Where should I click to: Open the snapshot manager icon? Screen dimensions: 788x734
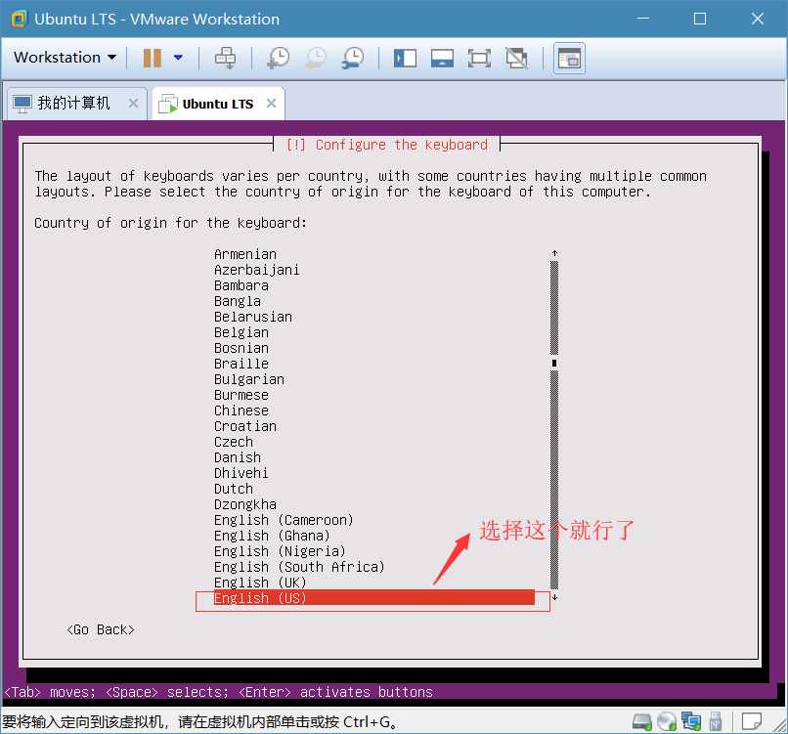352,58
